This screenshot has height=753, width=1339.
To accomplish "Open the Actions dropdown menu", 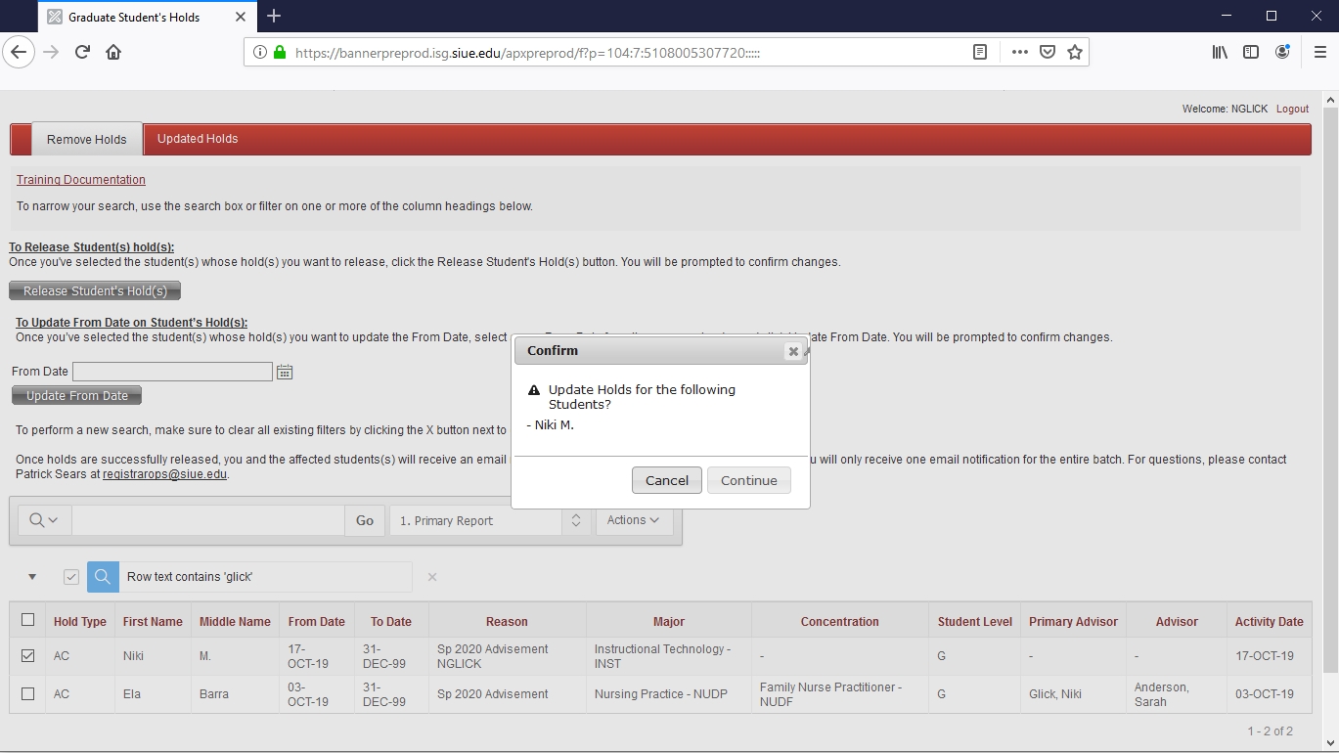I will point(633,520).
